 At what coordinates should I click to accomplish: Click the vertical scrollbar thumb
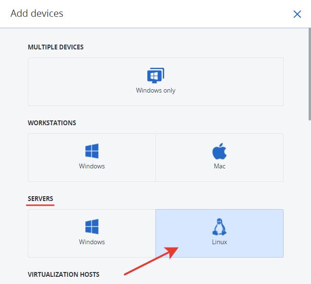coord(310,74)
